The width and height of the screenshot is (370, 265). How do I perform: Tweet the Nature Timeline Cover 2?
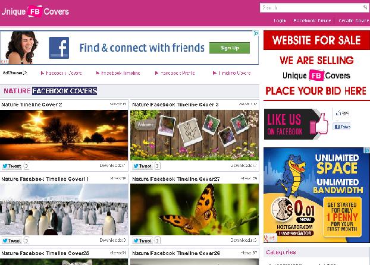[12, 166]
